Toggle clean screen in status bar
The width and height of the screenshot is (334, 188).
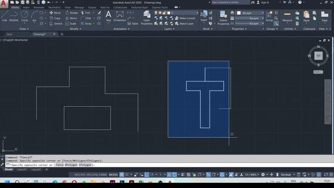pos(326,174)
